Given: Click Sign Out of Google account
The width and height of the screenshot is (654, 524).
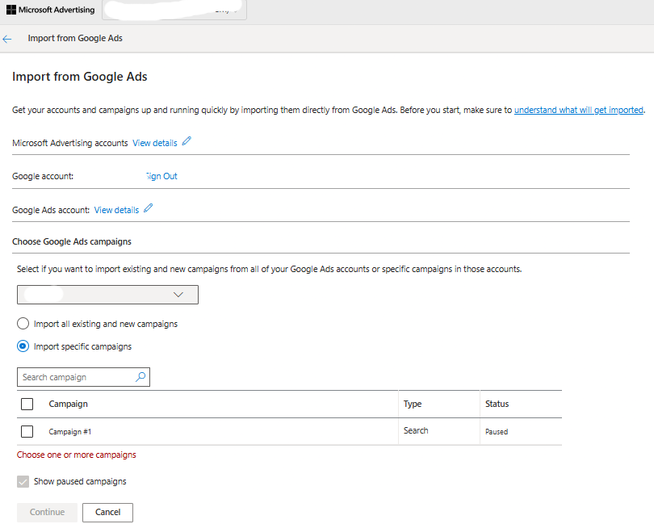Looking at the screenshot, I should point(161,176).
